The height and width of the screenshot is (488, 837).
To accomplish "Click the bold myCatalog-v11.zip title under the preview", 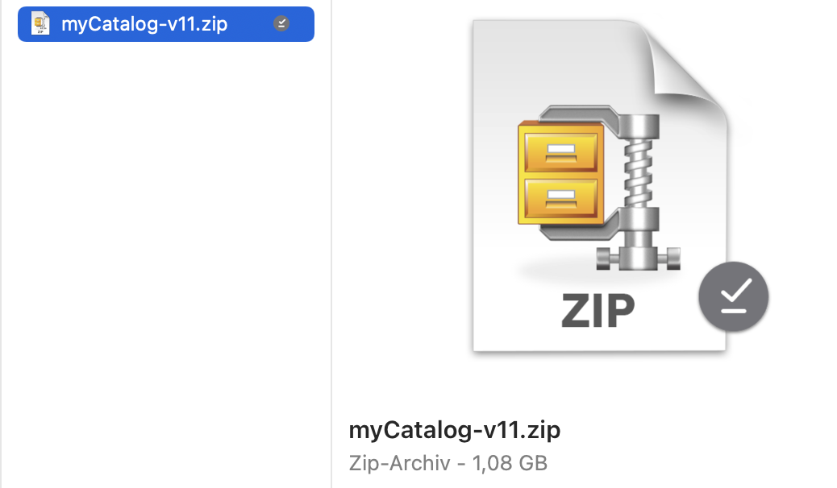I will (454, 429).
